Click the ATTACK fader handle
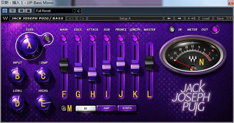Image resolution: width=234 pixels, height=123 pixels. tap(92, 74)
